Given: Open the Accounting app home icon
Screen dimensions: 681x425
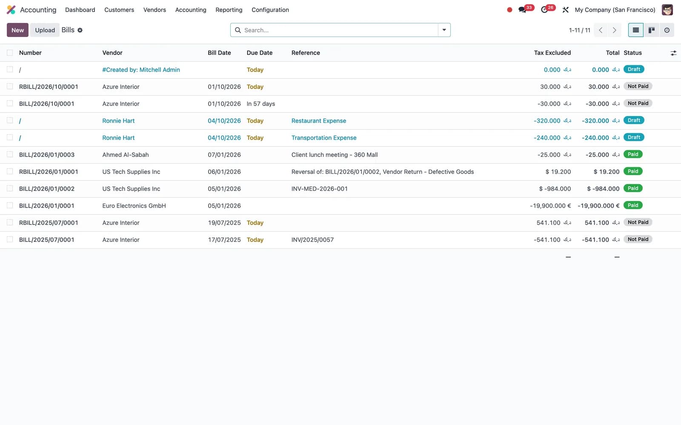Looking at the screenshot, I should [x=11, y=10].
